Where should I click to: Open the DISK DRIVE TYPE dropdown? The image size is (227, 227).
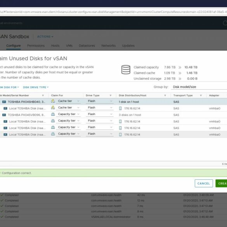click(x=36, y=87)
